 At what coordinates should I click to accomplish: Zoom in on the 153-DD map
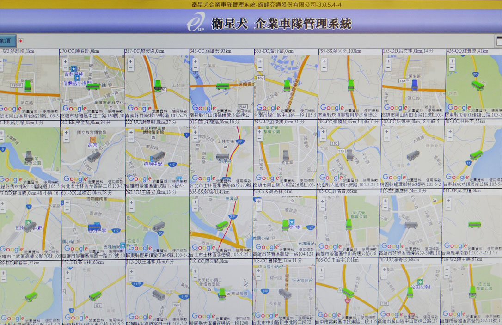388,61
